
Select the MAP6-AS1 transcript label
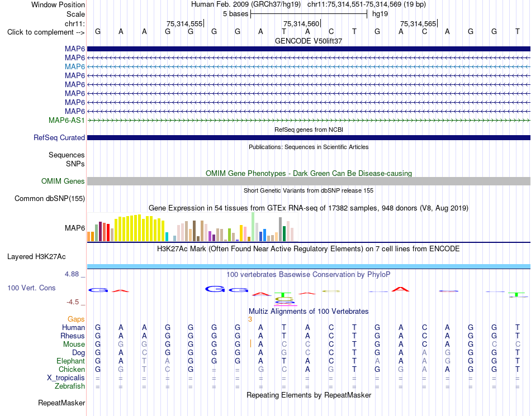coord(67,120)
